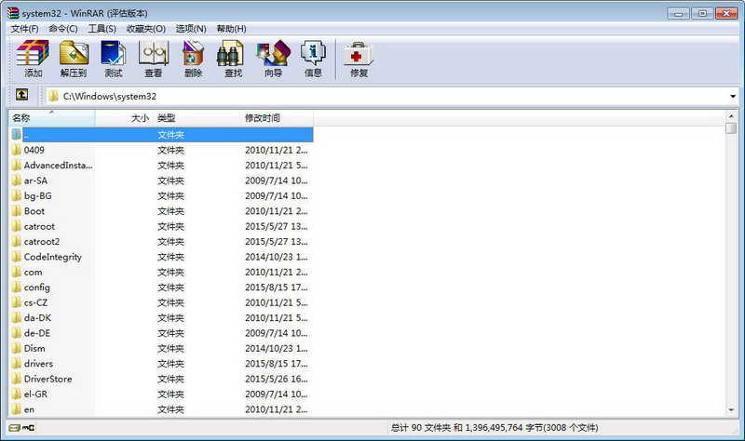Click the 查找 (Find) binoculars icon

233,59
